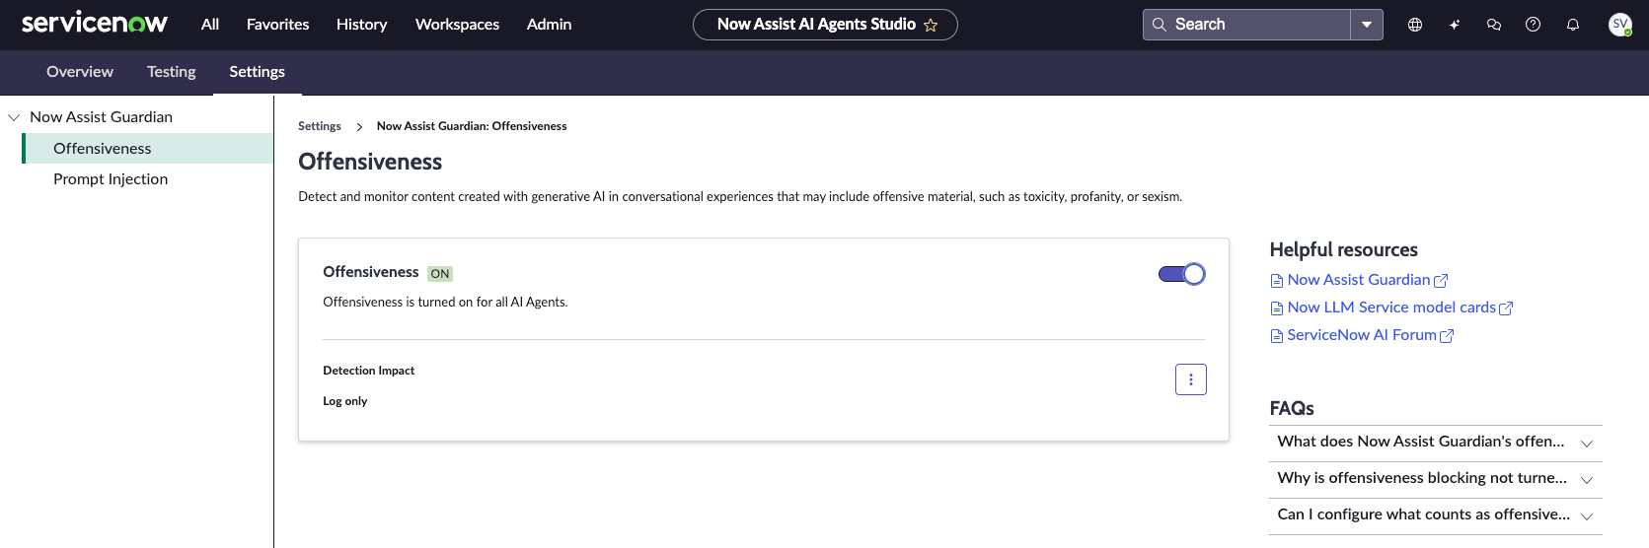
Task: Expand the 'Why is offensiveness blocking' FAQ chevron
Action: point(1587,480)
